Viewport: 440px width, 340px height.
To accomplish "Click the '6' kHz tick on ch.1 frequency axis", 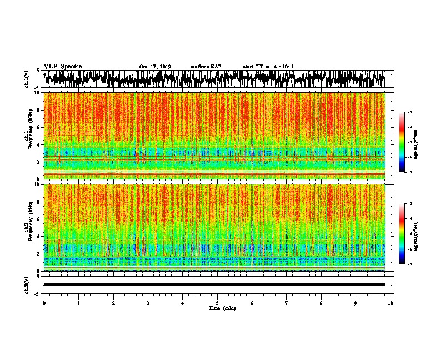I will [x=39, y=127].
